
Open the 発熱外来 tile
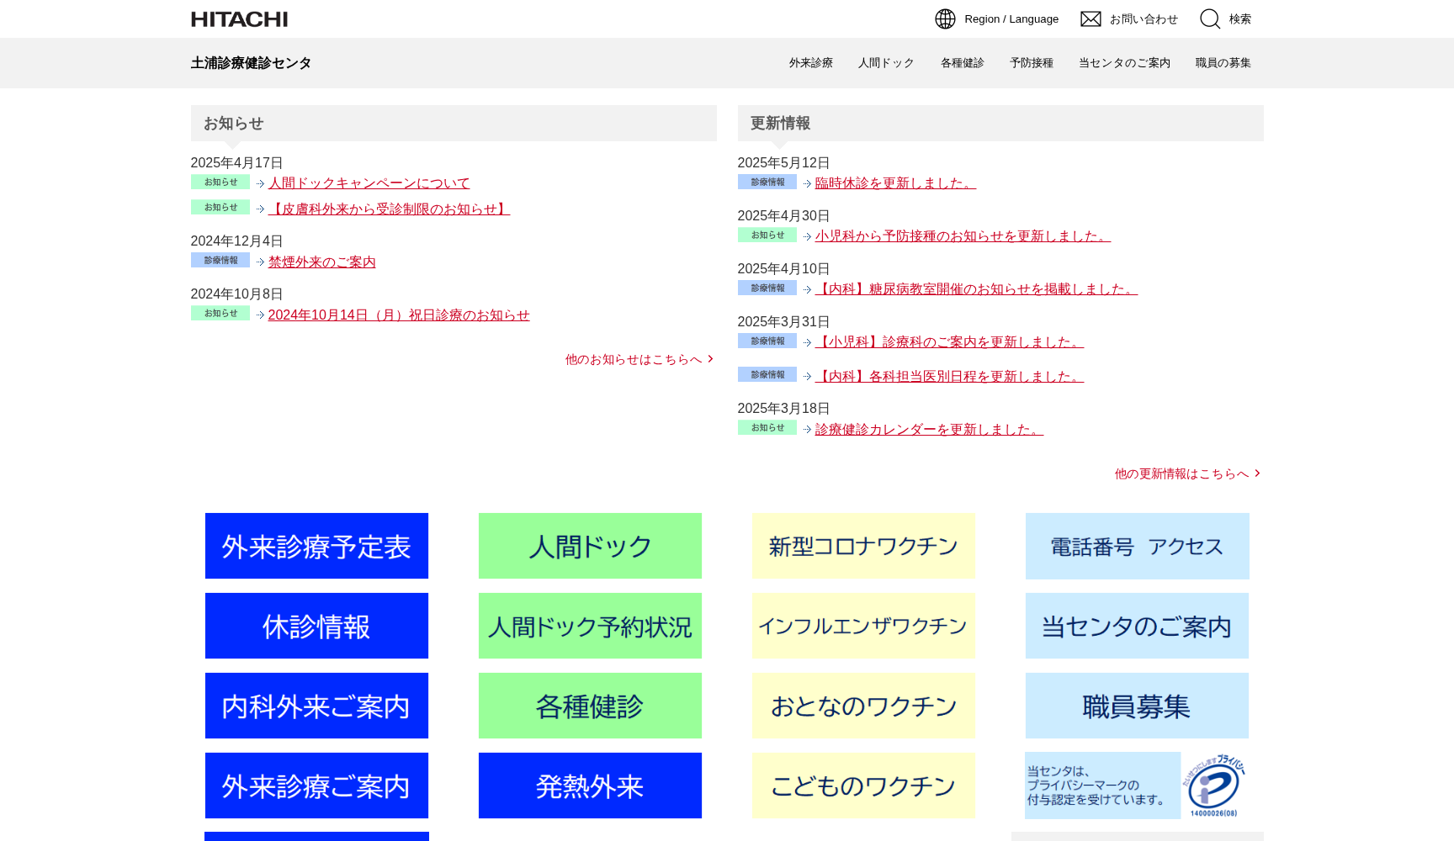pos(589,785)
